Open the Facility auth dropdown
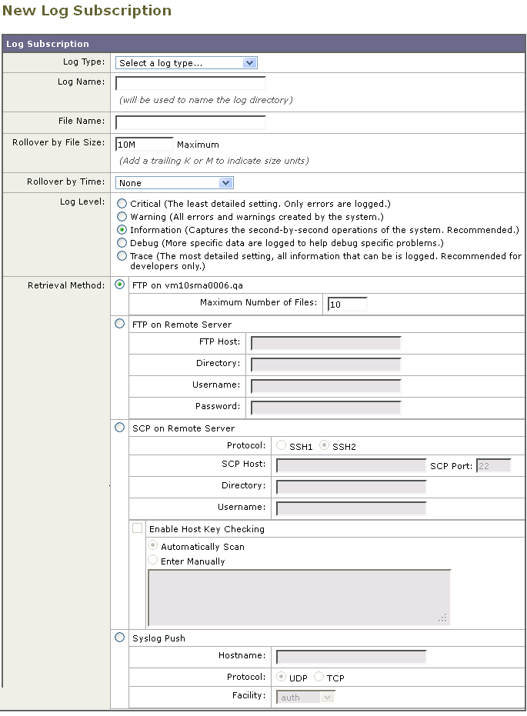Image resolution: width=527 pixels, height=716 pixels. (x=305, y=698)
